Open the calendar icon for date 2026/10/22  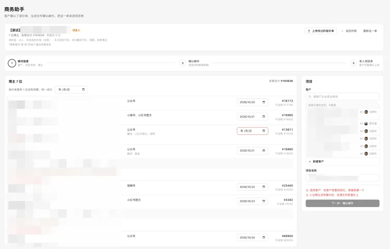point(264,187)
